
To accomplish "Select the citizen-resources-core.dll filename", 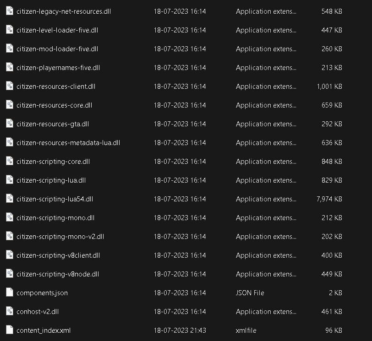I will point(55,105).
